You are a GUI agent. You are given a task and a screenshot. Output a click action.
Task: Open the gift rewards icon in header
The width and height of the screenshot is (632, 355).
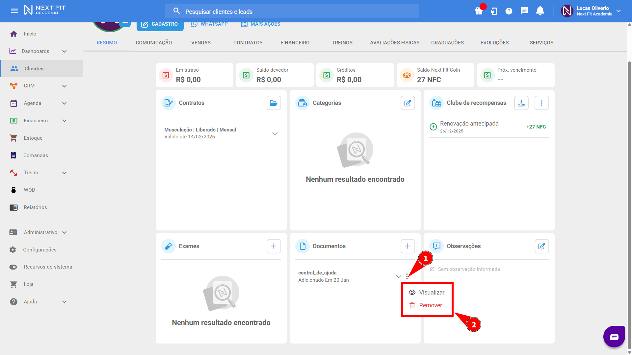click(x=479, y=11)
